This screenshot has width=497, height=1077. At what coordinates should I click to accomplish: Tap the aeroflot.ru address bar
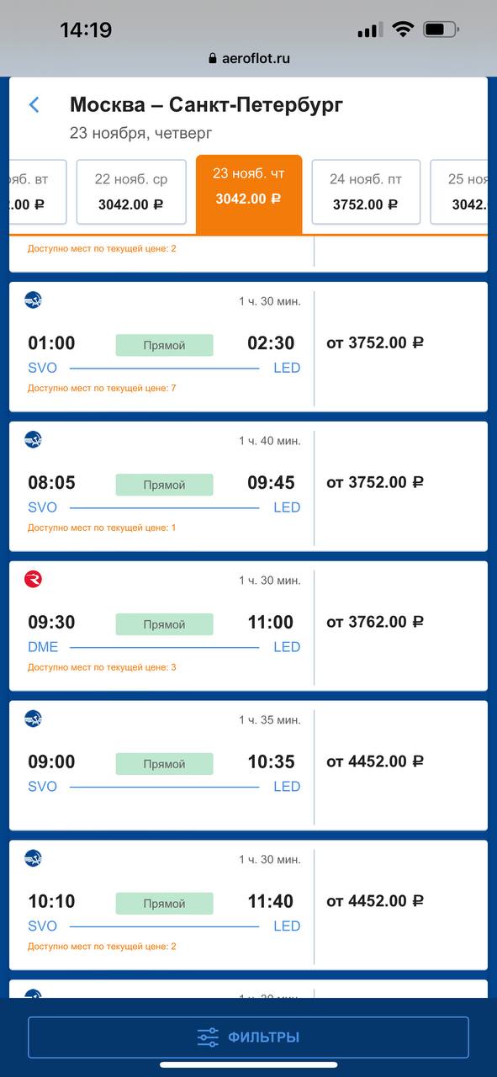coord(248,58)
